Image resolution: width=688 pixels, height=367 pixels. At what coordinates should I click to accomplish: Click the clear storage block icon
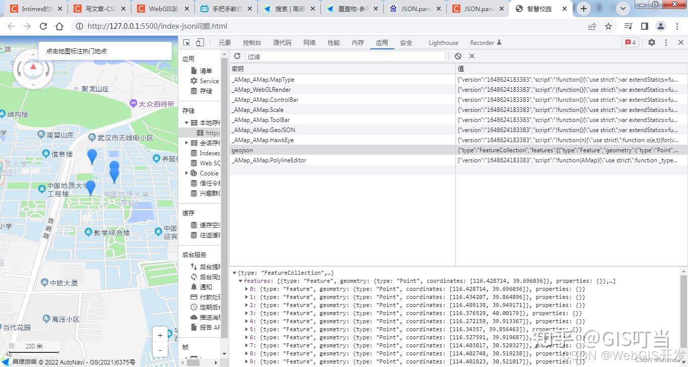(458, 56)
